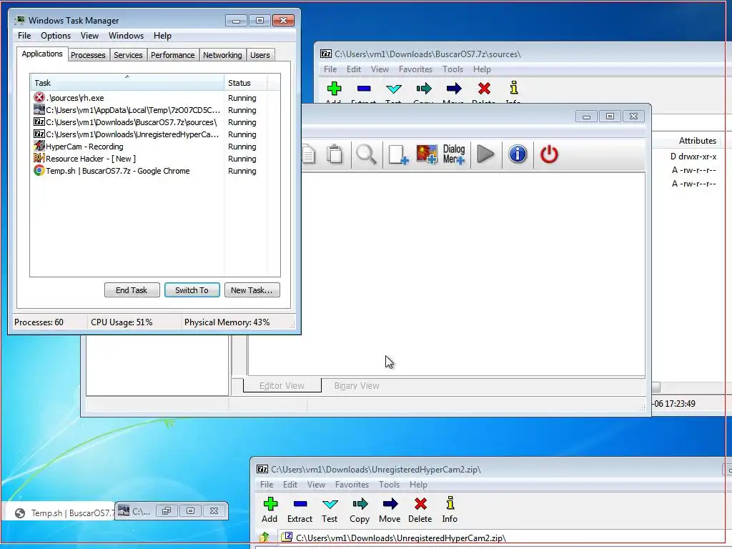Open Task Manager Options menu
This screenshot has width=732, height=549.
pos(56,36)
